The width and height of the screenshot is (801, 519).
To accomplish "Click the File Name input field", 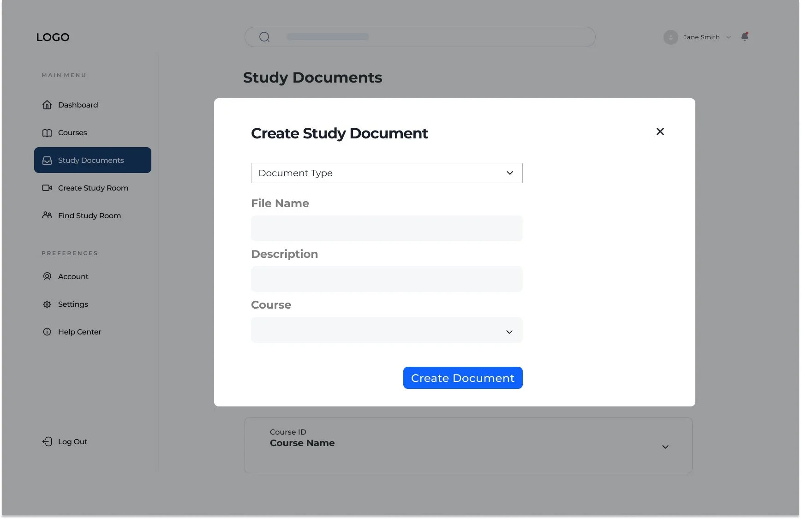I will coord(387,228).
